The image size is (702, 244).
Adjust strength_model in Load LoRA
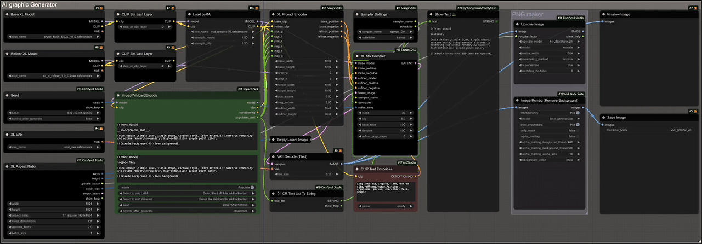222,37
